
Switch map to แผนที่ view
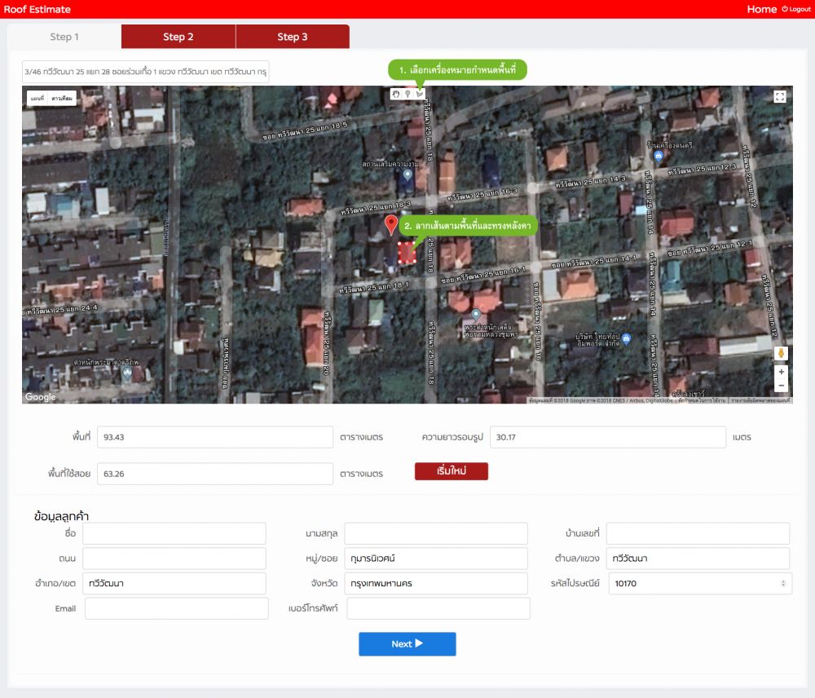[x=37, y=99]
